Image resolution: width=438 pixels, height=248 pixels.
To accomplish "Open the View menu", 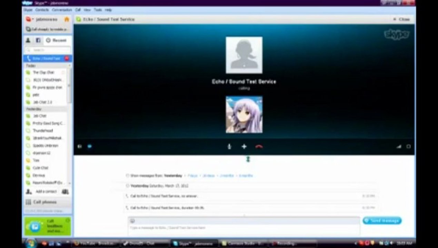I will (x=87, y=10).
